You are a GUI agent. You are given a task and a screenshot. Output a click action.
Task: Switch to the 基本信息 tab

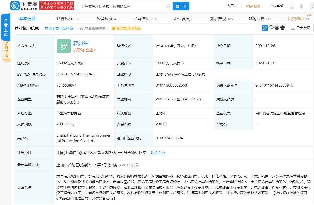pyautogui.click(x=30, y=19)
